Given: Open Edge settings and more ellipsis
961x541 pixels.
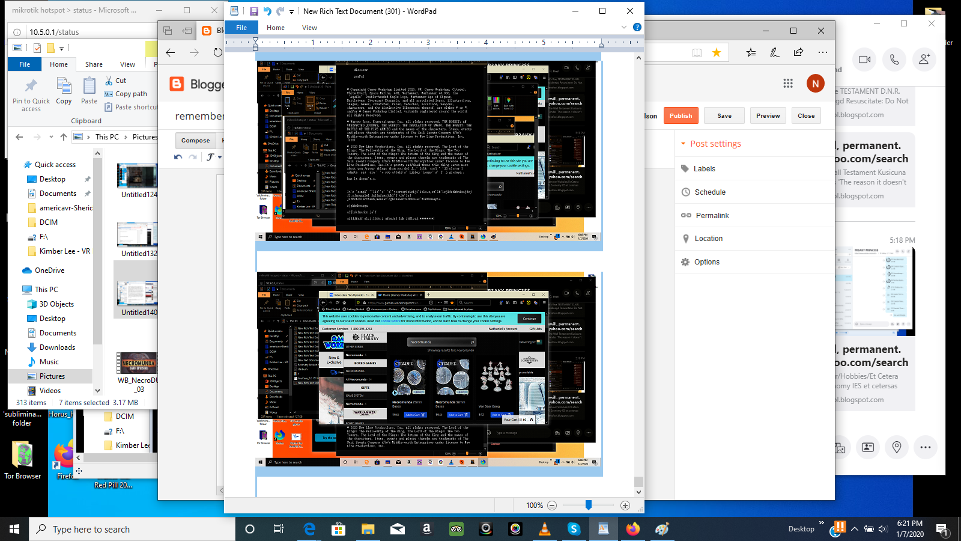Looking at the screenshot, I should pos(822,52).
